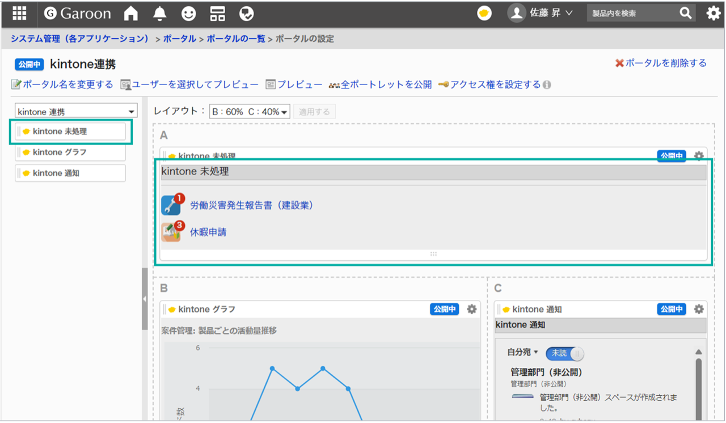Go to the home portal icon
The image size is (726, 423).
(131, 13)
